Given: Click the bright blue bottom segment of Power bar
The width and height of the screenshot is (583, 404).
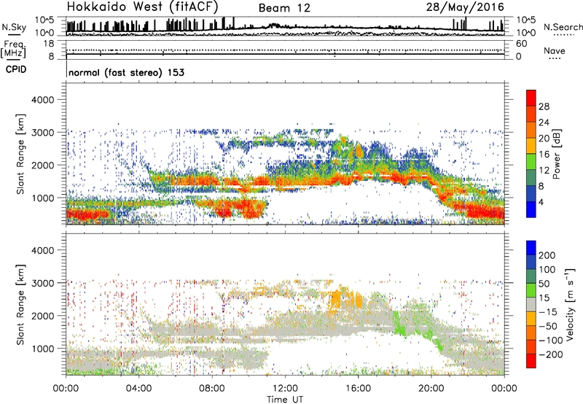Looking at the screenshot, I should (531, 209).
